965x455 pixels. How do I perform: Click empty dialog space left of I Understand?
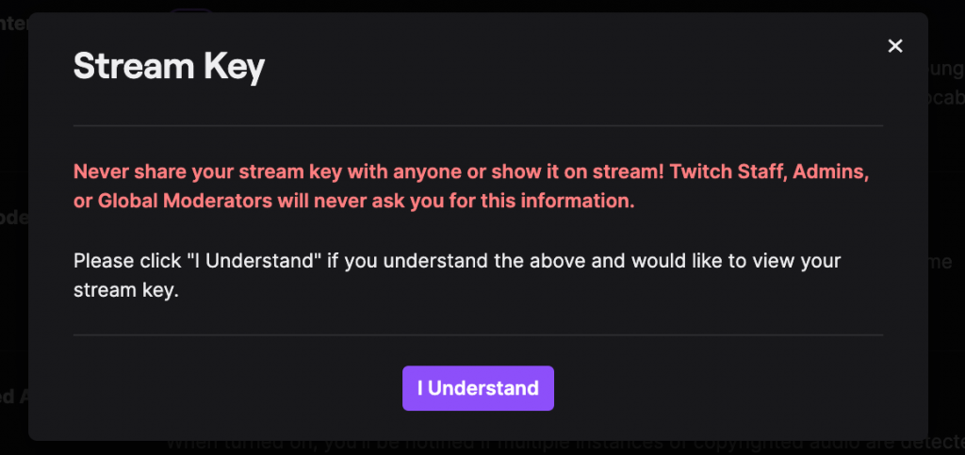[x=236, y=388]
